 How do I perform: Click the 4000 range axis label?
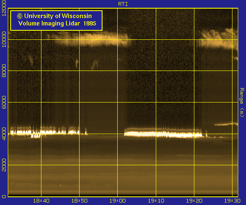4,134
